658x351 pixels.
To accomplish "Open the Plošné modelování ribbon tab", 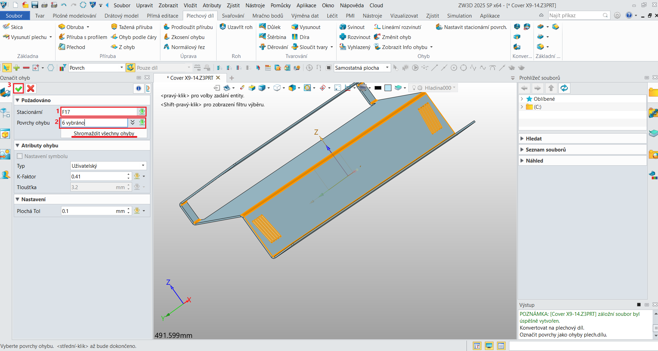I will click(74, 16).
